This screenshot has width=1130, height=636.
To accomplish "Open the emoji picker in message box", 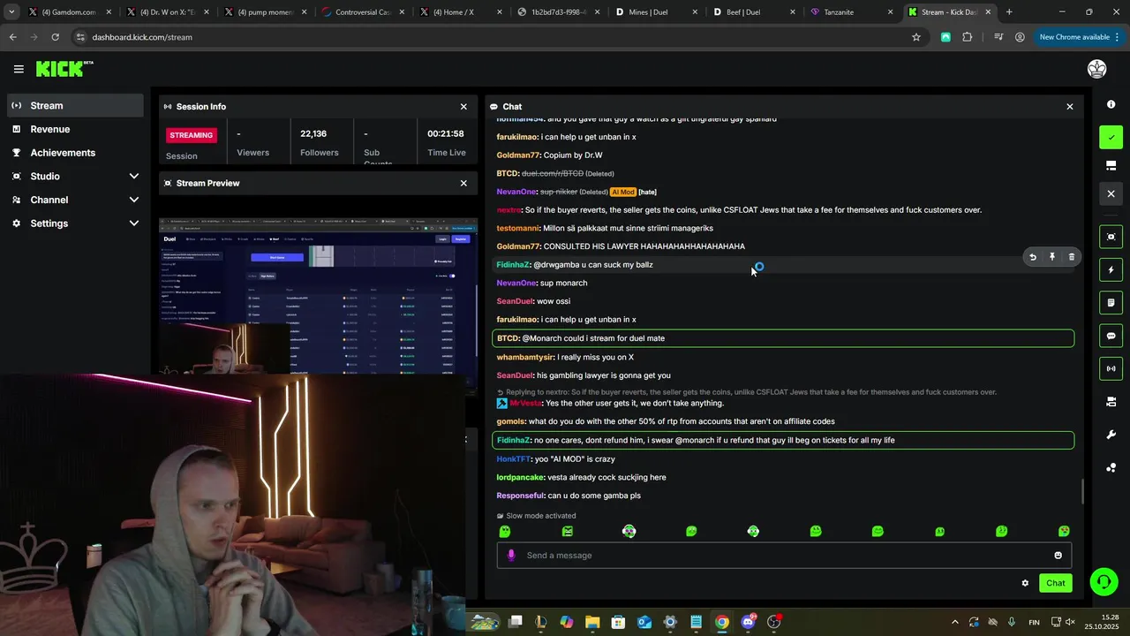I will (1058, 555).
